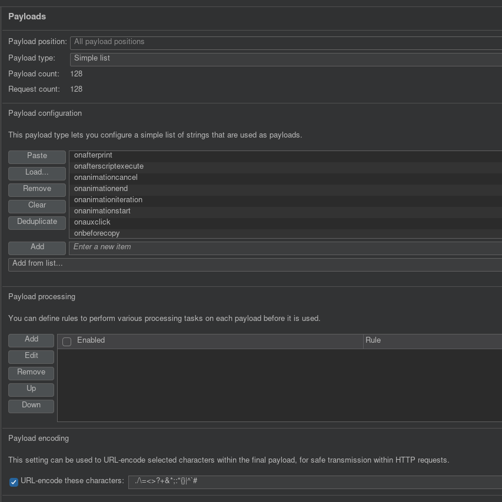Open the Payload position dropdown
502x502 pixels.
(285, 42)
